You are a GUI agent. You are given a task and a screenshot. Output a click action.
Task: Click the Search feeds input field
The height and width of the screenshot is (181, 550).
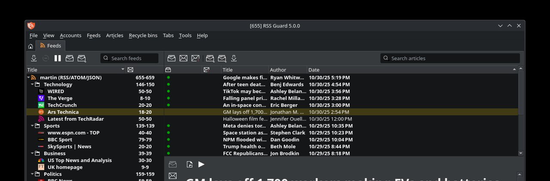click(129, 58)
